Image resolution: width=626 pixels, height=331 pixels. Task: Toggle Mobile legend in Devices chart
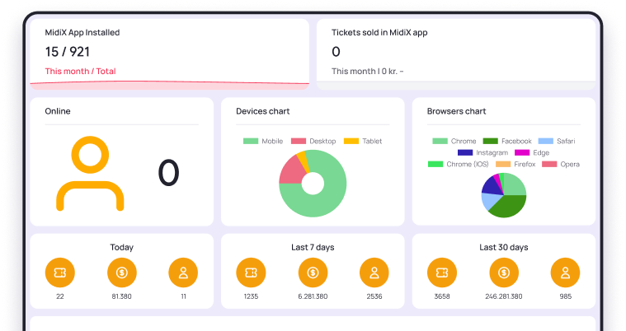263,141
